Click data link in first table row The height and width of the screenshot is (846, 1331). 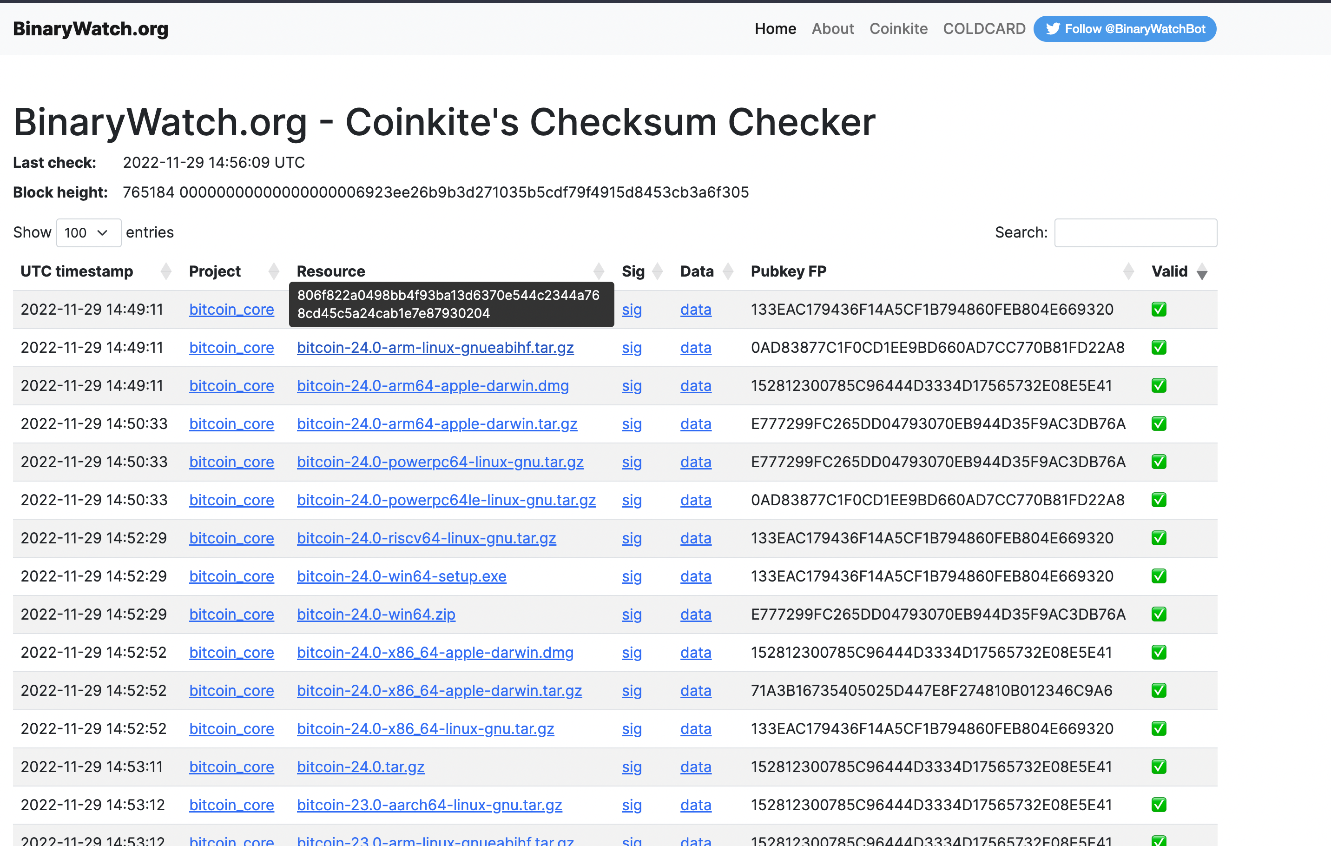(696, 310)
